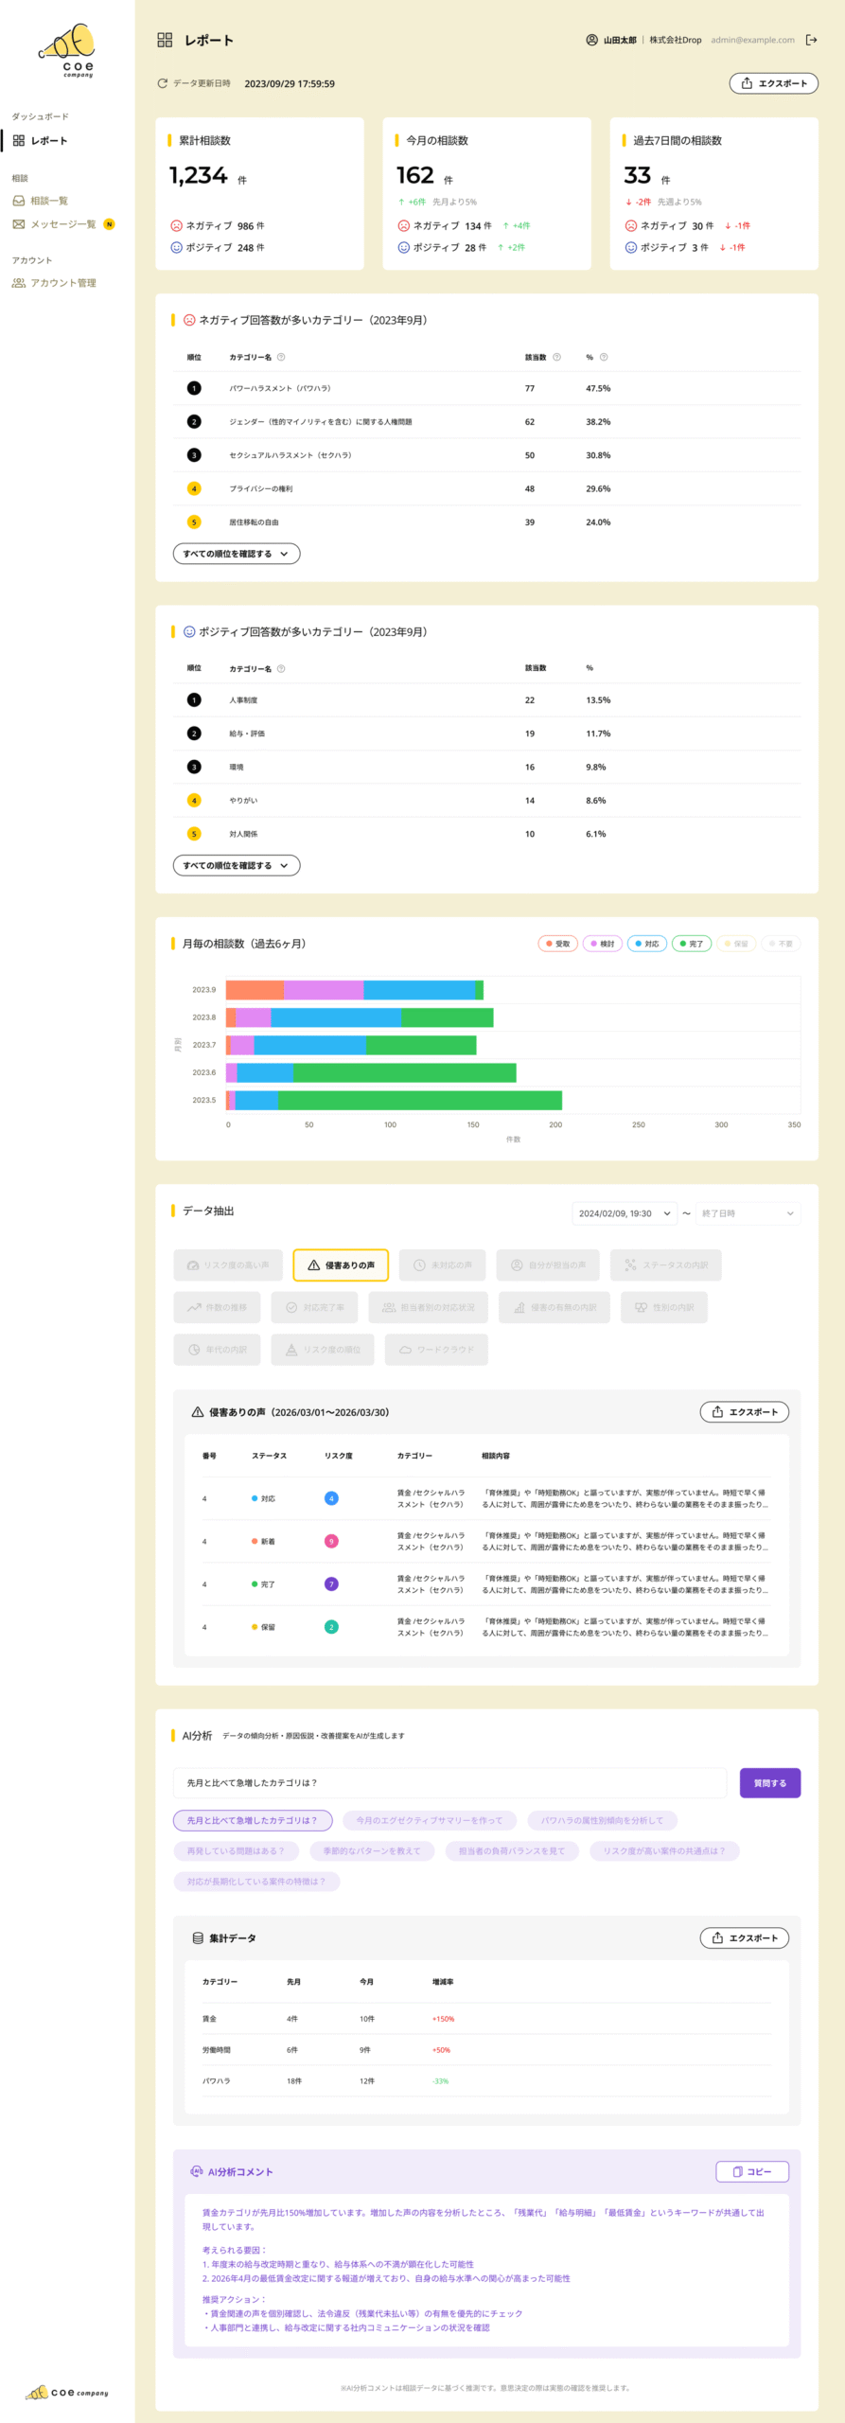Screen dimensions: 845x2423
Task: Open the 終了日時 end date dropdown
Action: coord(748,1213)
